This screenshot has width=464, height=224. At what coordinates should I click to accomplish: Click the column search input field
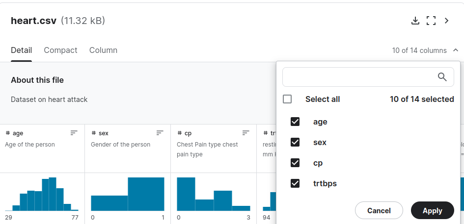[x=359, y=77]
